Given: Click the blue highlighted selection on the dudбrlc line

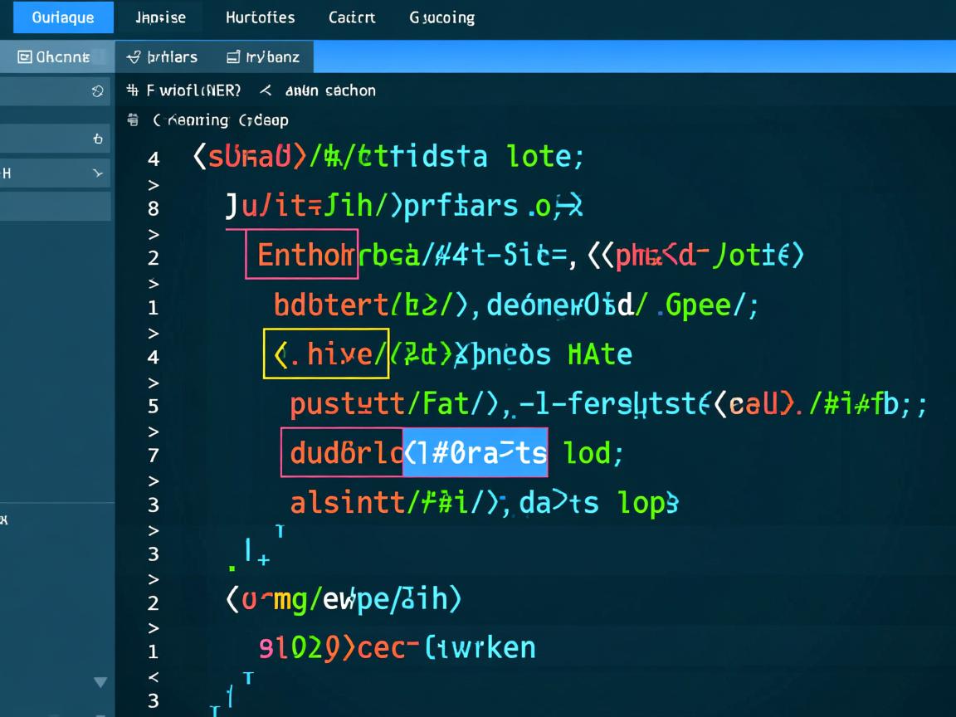Looking at the screenshot, I should (x=475, y=453).
